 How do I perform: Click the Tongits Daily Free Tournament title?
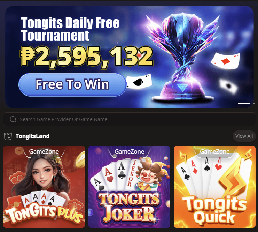pos(70,29)
